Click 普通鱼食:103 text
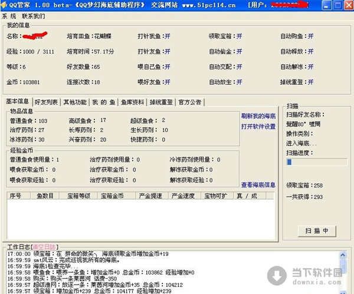The width and height of the screenshot is (354, 294). pos(29,121)
